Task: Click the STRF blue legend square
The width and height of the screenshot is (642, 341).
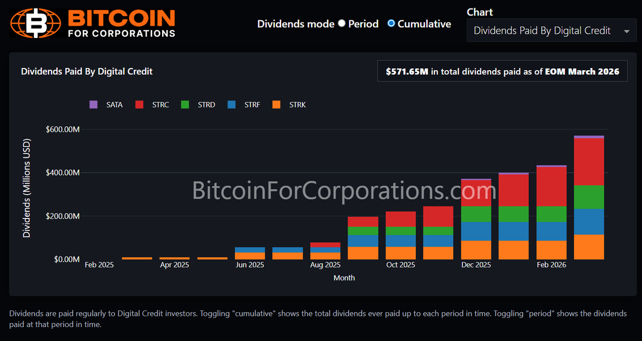Action: (231, 104)
